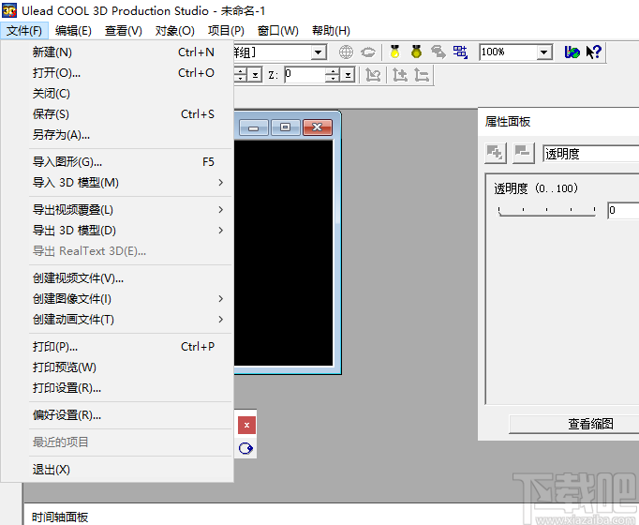Click the spinner arrows left of the Z label
Viewport: 639px width, 525px height.
pos(241,75)
